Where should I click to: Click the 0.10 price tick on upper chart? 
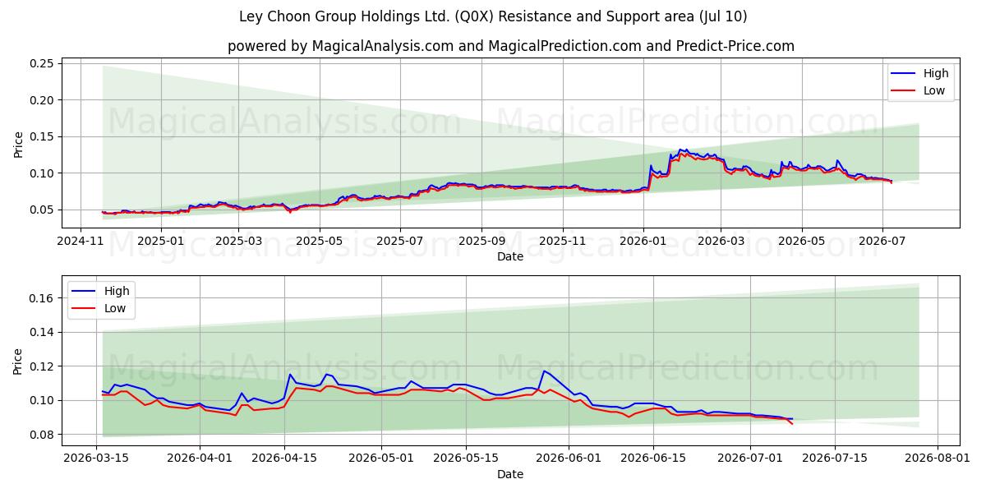point(42,173)
